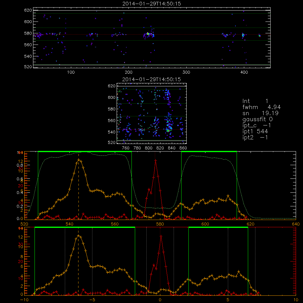Click y-axis label 540 on top plot
The width and height of the screenshot is (303, 303).
tap(28, 56)
